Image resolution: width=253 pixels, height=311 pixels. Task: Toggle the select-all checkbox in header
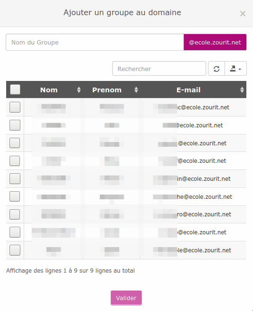pyautogui.click(x=15, y=89)
